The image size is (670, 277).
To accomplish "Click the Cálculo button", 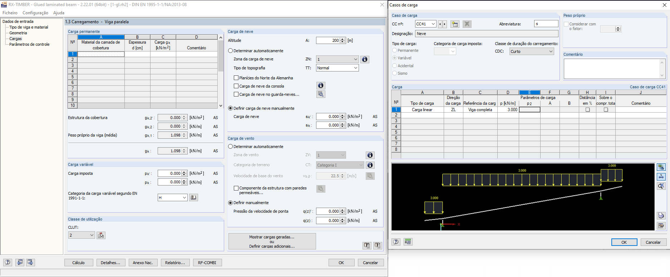I will pos(79,263).
